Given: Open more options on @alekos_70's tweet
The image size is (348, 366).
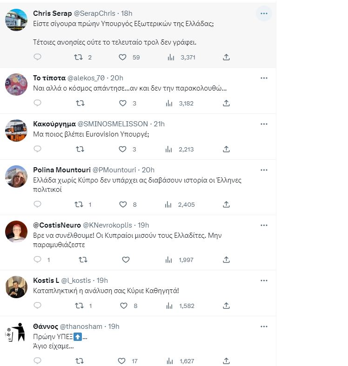Looking at the screenshot, I should pos(264,78).
